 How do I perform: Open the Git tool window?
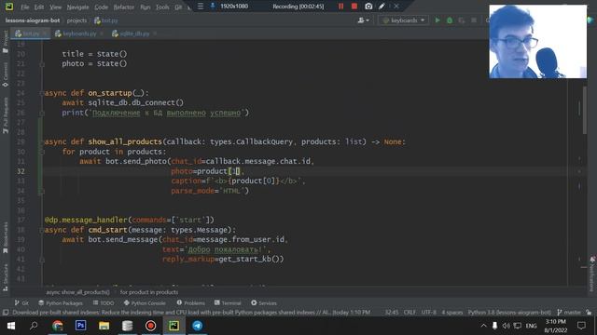point(21,303)
